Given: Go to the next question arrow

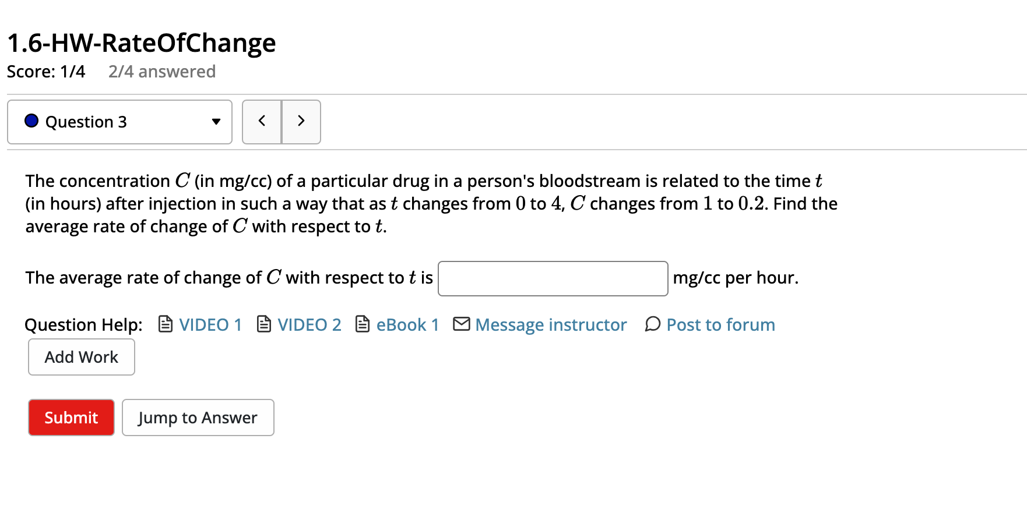Looking at the screenshot, I should [301, 121].
